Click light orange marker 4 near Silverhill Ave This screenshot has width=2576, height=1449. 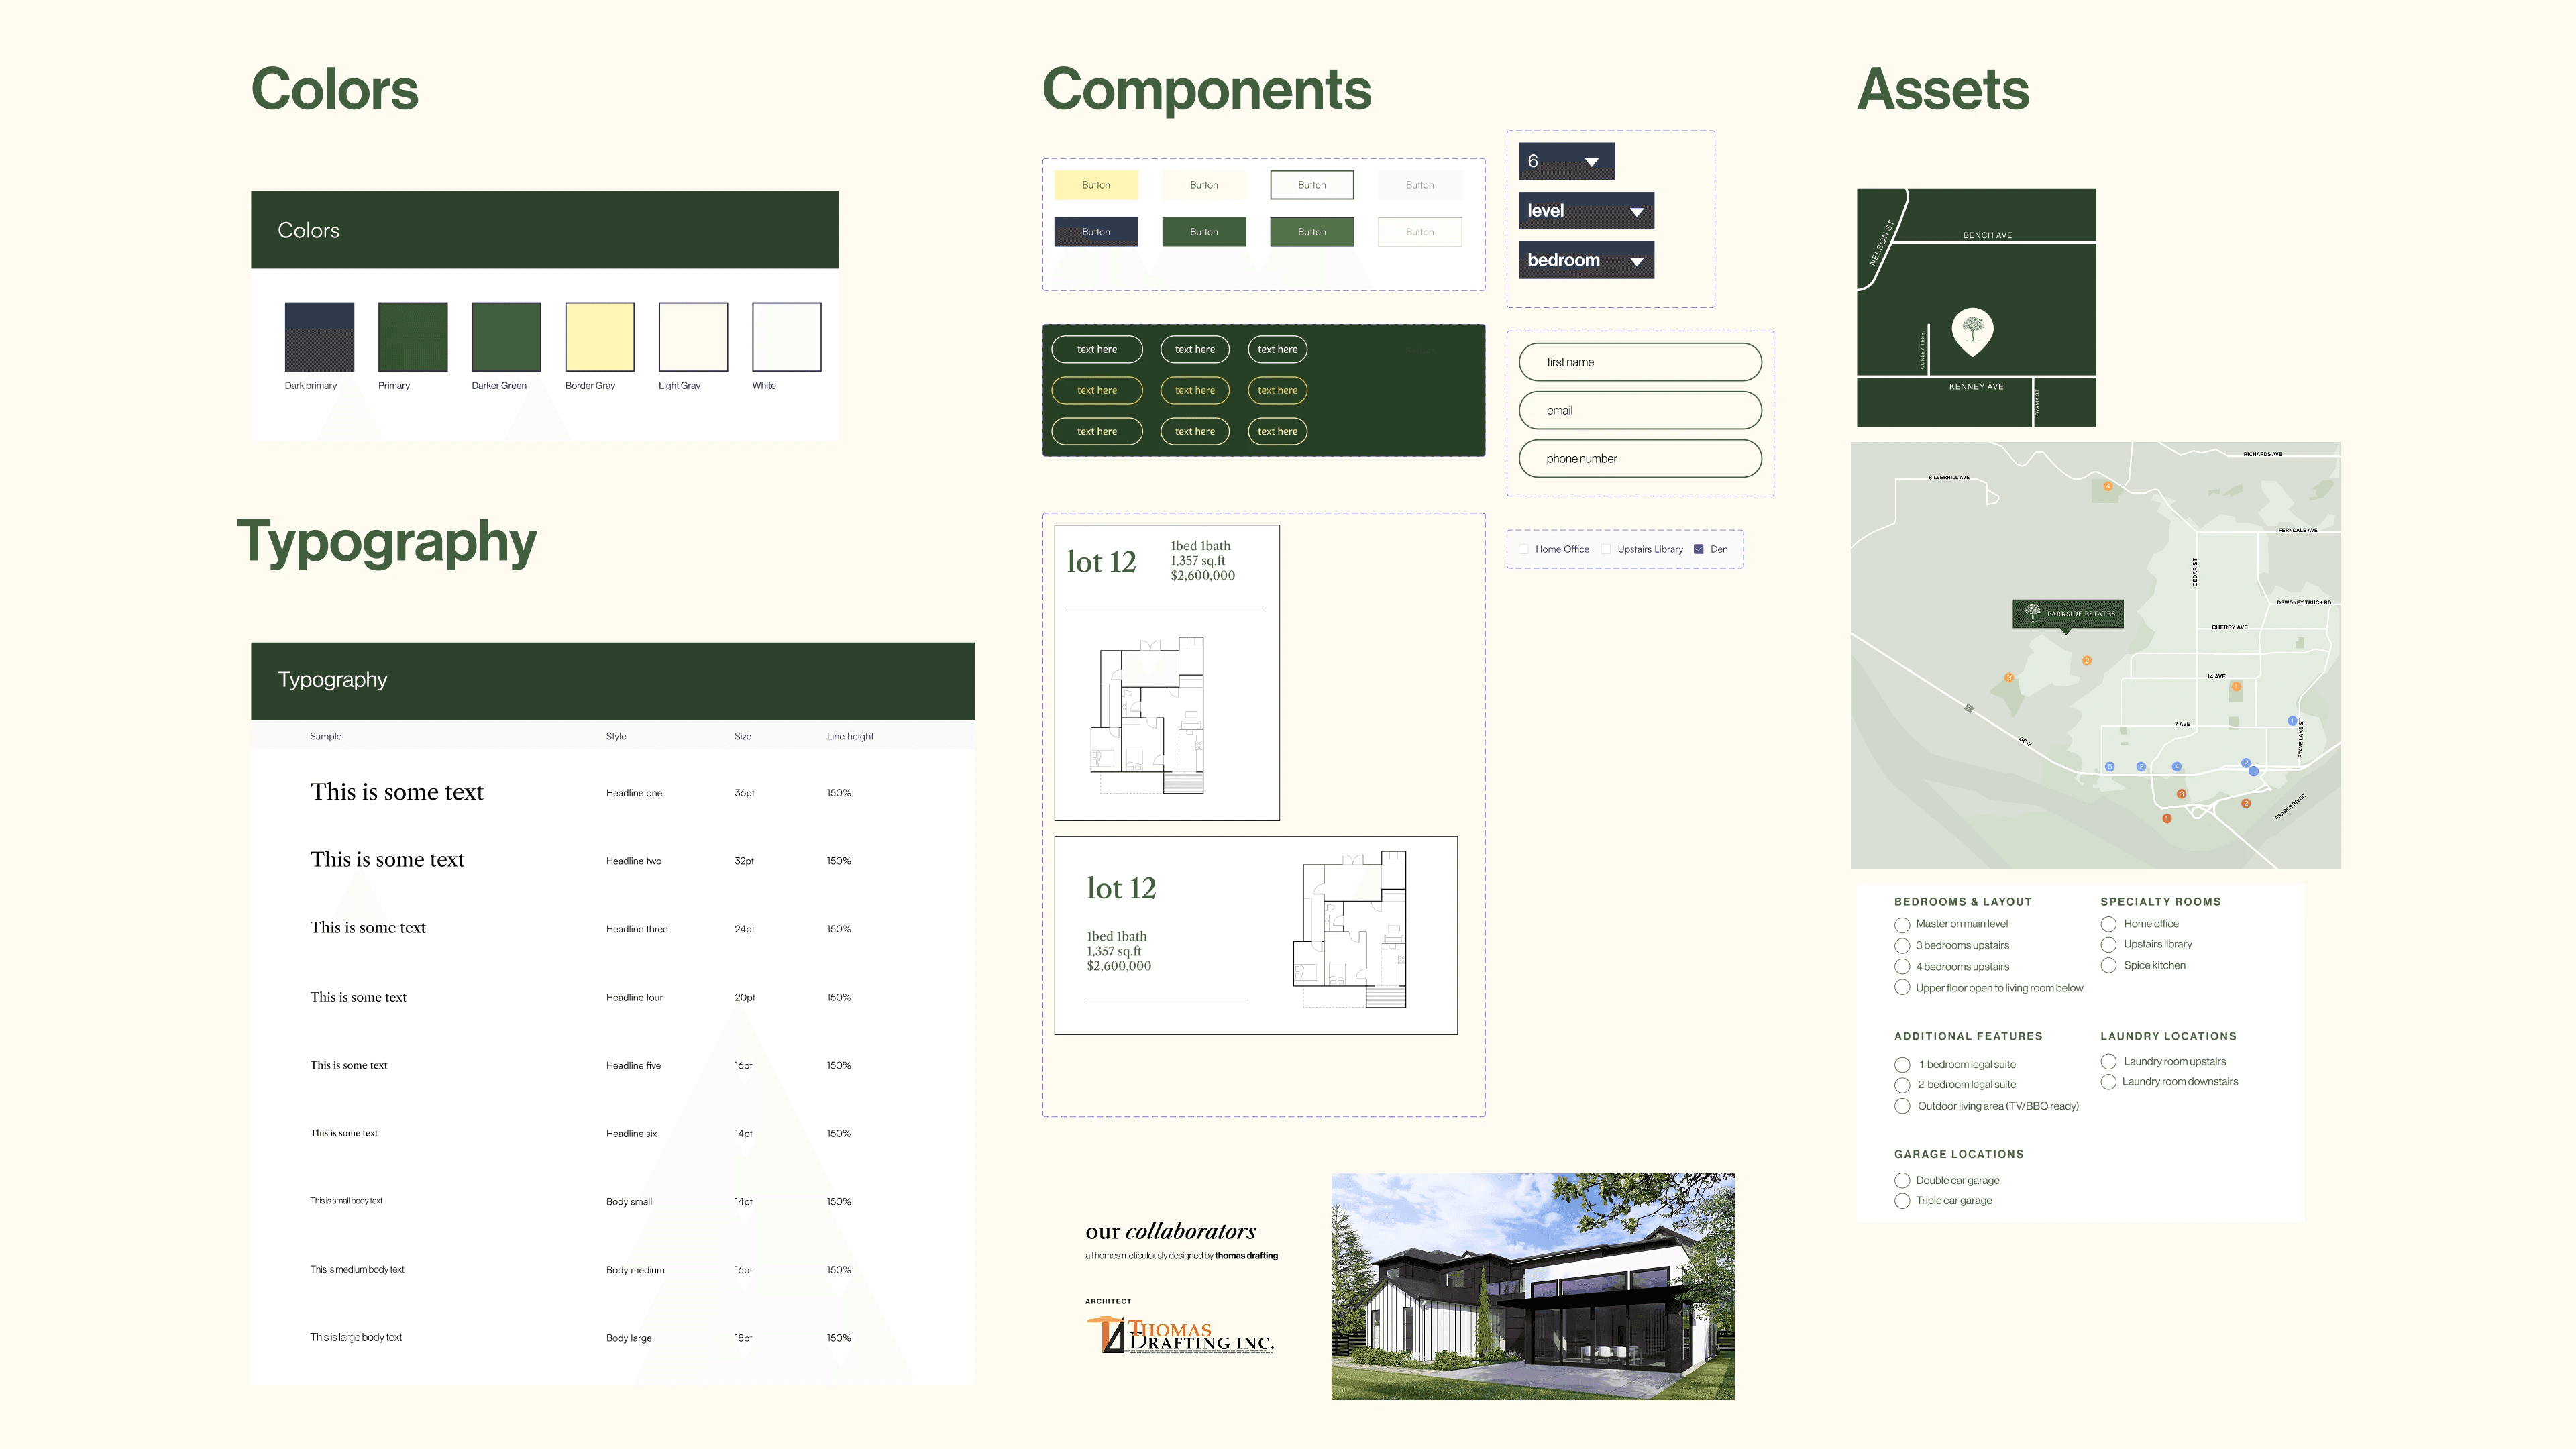(x=2107, y=486)
